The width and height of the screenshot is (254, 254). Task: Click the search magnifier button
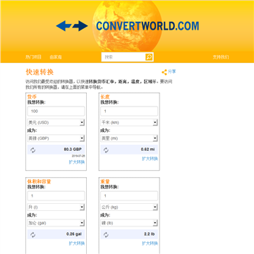coord(149,57)
